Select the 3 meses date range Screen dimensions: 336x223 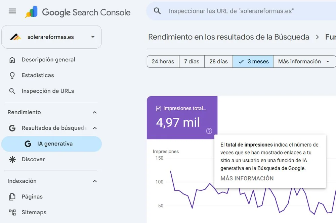[253, 62]
